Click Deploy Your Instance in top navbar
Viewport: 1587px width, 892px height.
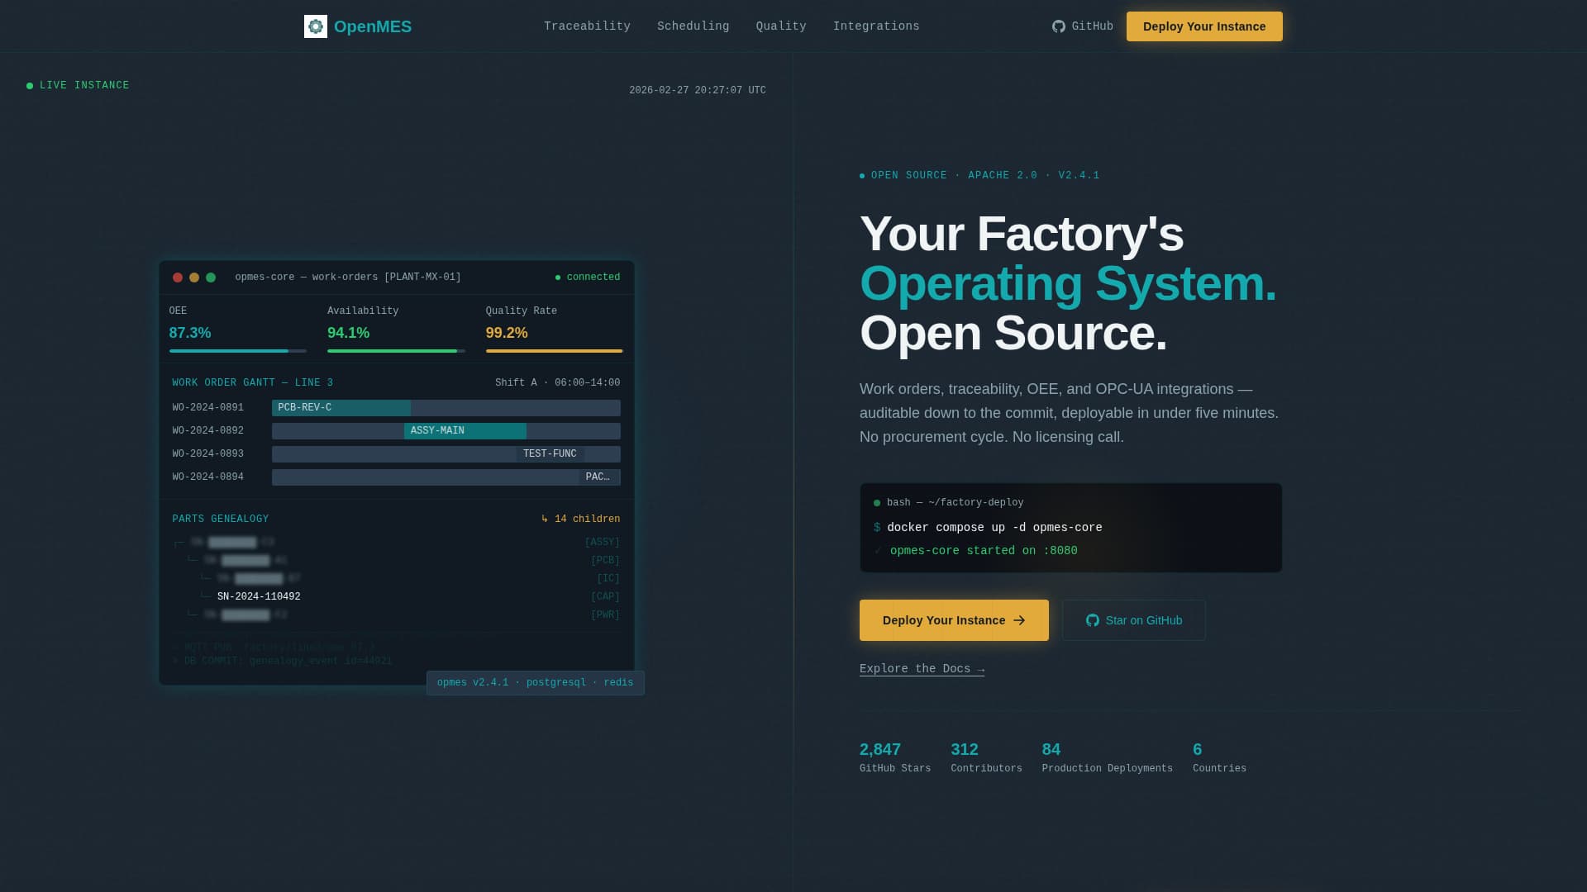[x=1204, y=26]
